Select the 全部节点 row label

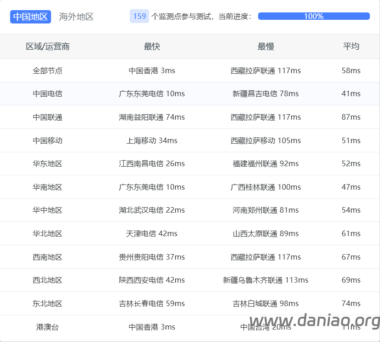tap(48, 71)
